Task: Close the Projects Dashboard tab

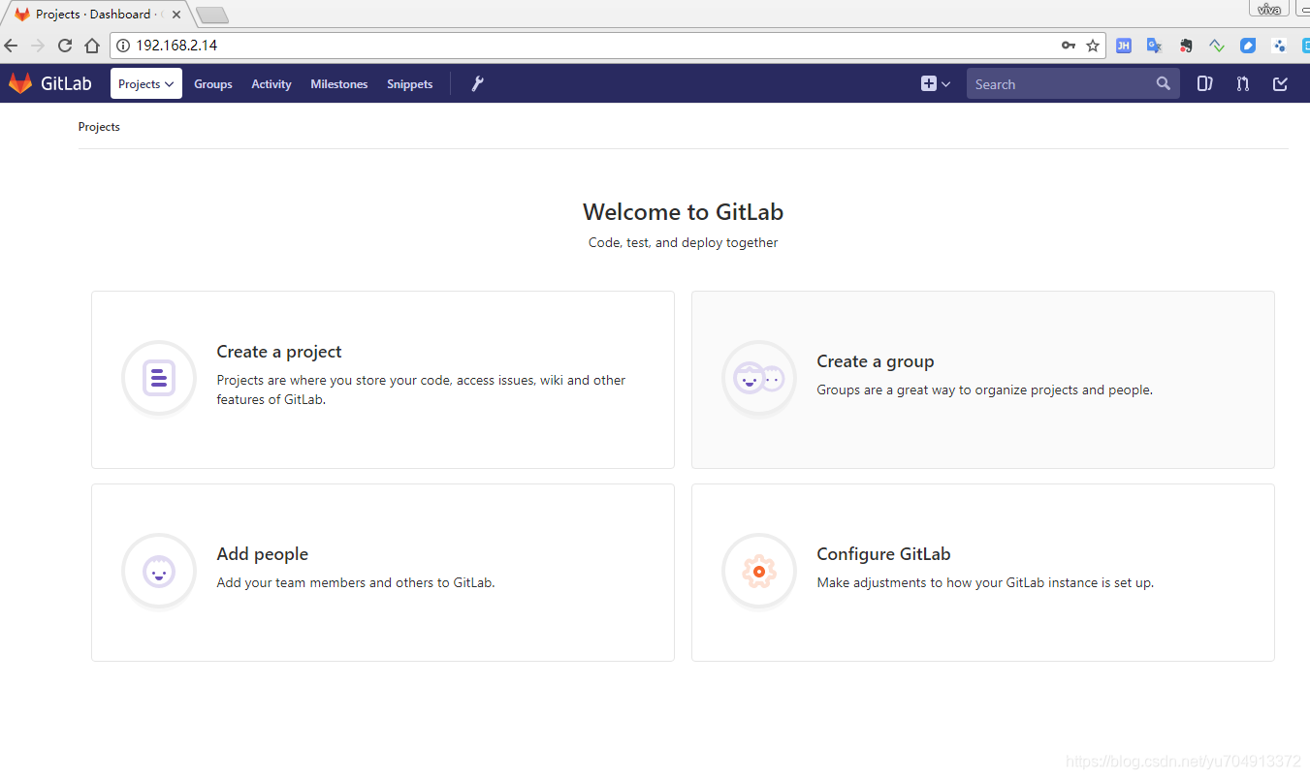Action: 176,15
